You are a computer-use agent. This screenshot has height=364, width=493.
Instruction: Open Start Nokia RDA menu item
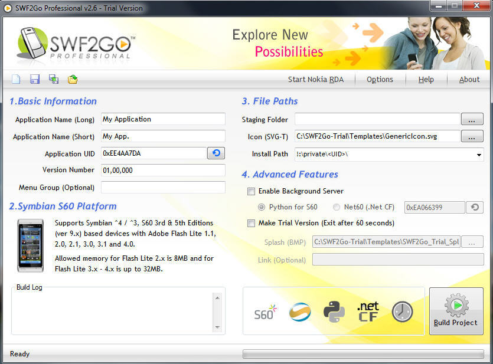point(316,80)
